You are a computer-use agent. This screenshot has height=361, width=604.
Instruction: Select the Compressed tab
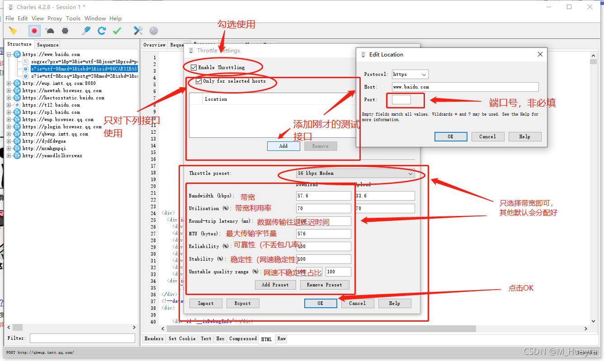[x=243, y=338]
